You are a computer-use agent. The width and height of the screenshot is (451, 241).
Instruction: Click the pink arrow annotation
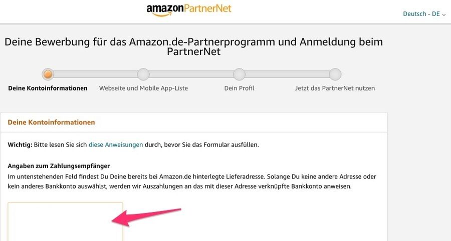(146, 217)
